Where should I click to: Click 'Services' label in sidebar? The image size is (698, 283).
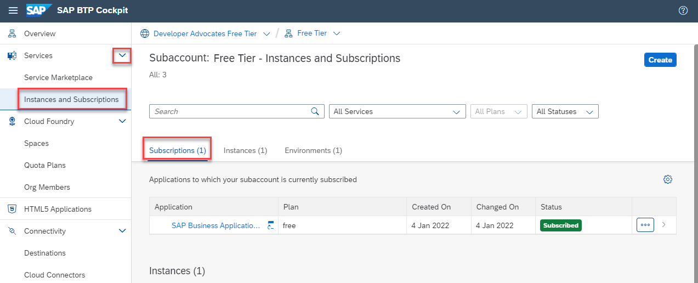[38, 55]
